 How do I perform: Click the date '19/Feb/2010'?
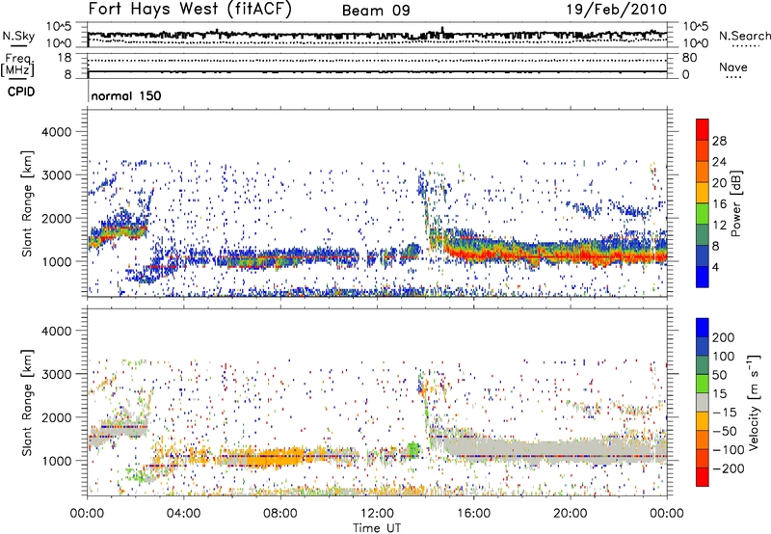pyautogui.click(x=617, y=9)
